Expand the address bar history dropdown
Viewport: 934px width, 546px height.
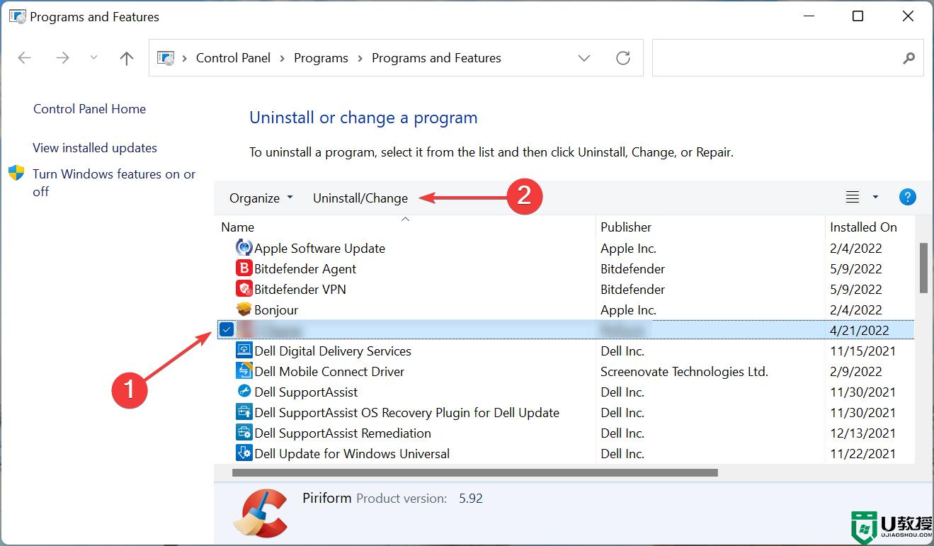[x=584, y=58]
